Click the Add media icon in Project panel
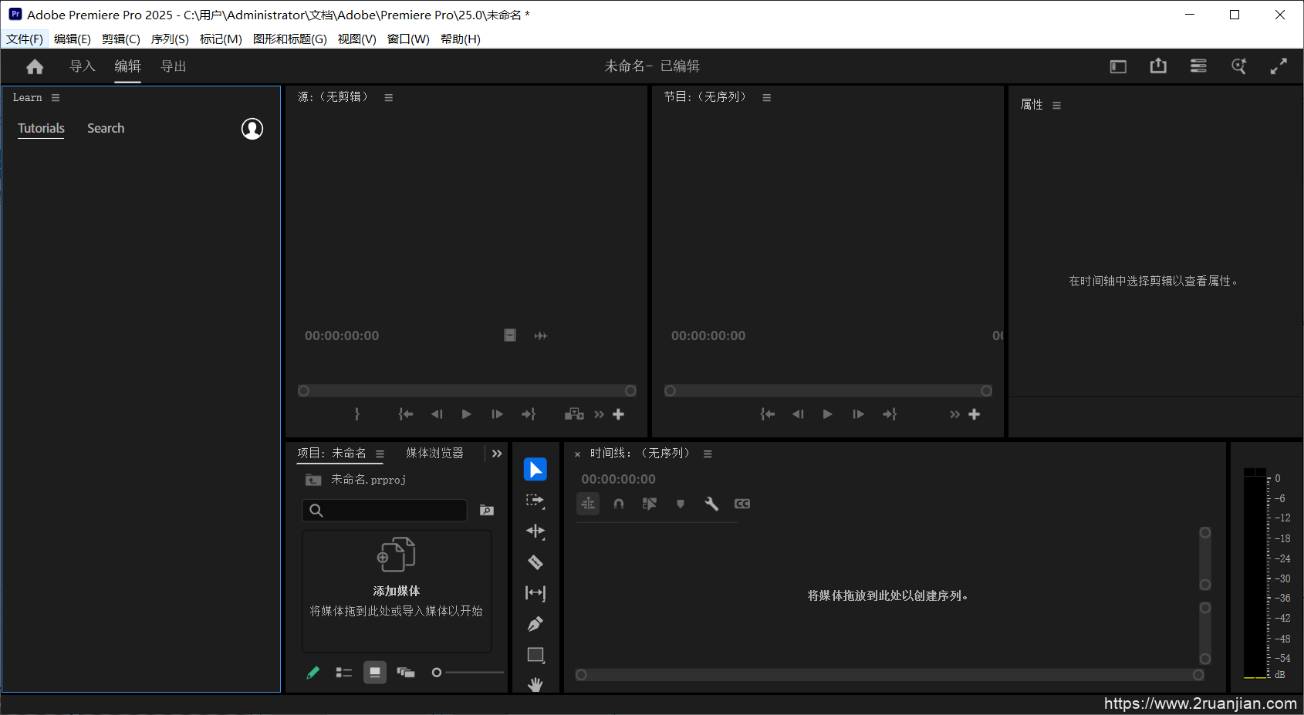 coord(397,555)
